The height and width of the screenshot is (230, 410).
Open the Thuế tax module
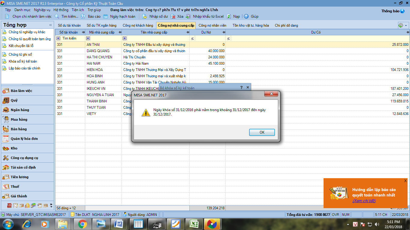pos(27,187)
